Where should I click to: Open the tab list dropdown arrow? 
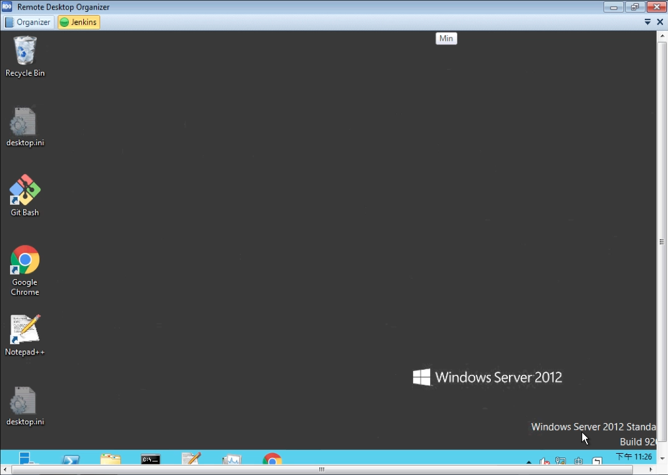tap(647, 22)
